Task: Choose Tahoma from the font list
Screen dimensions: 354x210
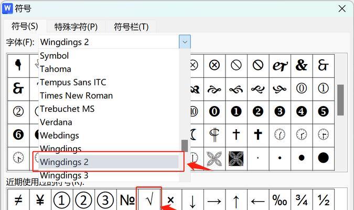Action: (x=110, y=69)
